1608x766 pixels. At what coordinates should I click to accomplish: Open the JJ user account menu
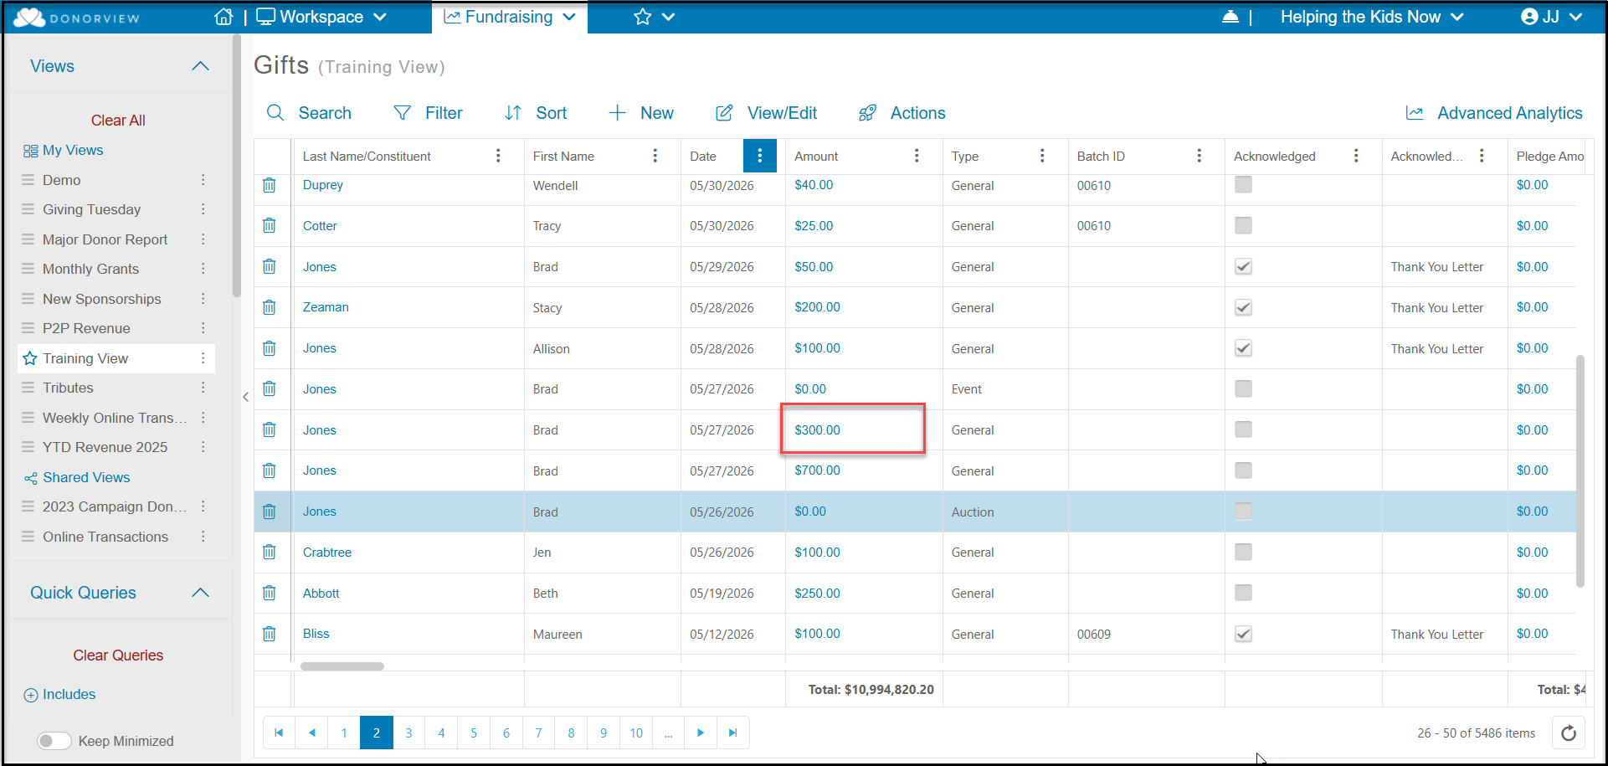1551,17
